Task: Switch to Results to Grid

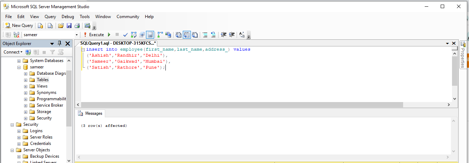Action: [x=187, y=35]
